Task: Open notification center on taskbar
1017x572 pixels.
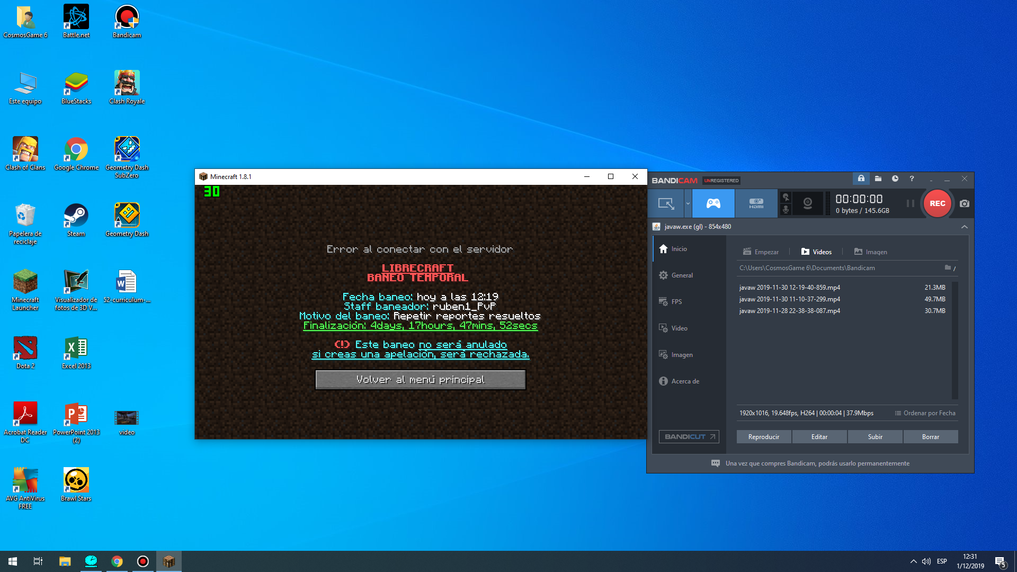Action: click(1000, 562)
